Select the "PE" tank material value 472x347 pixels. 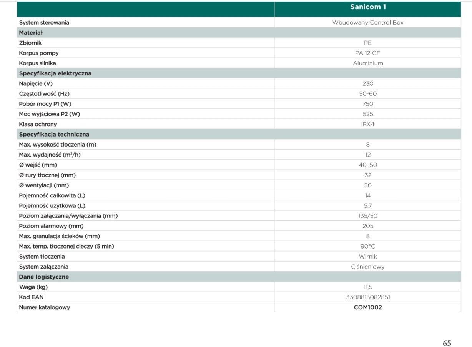[x=368, y=43]
